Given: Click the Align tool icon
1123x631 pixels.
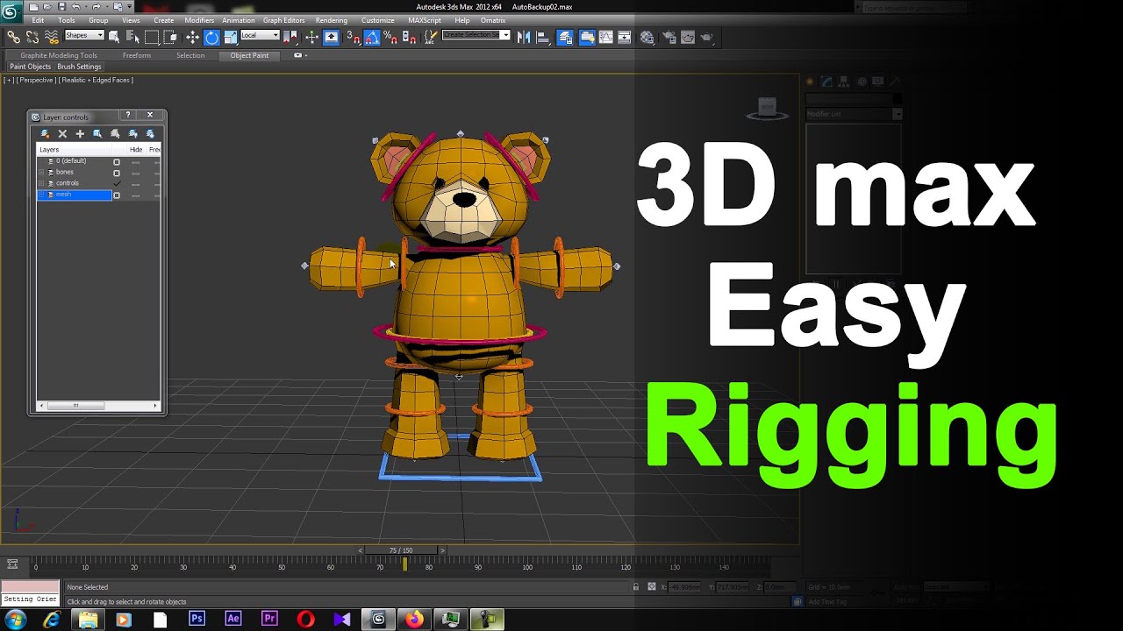Looking at the screenshot, I should point(543,37).
